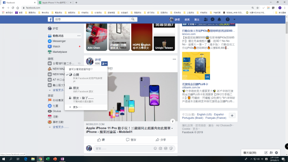Viewport: 288px width, 162px height.
Task: Open chat settings gear icon
Action: [x=276, y=153]
